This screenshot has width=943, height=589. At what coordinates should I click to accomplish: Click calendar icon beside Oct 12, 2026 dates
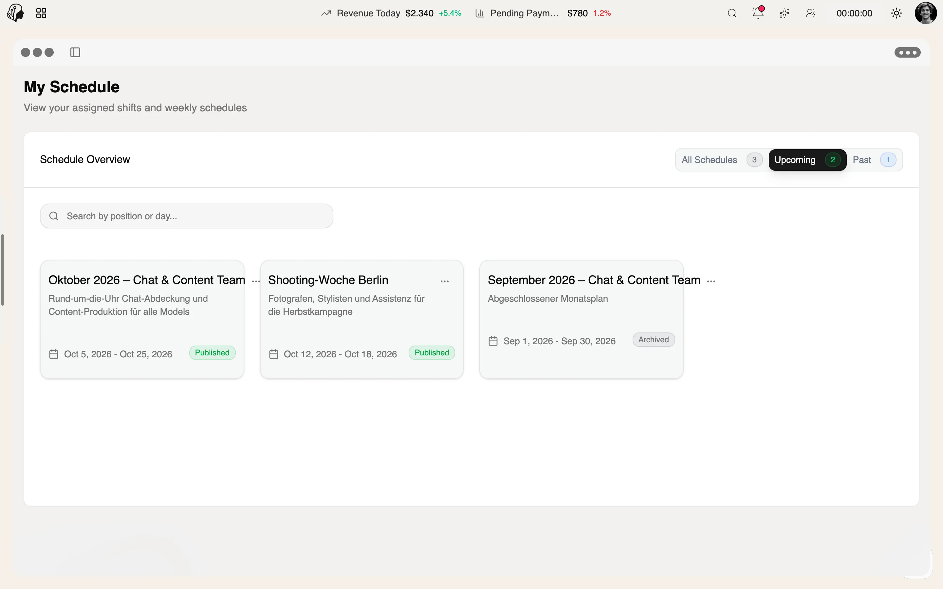pos(273,354)
